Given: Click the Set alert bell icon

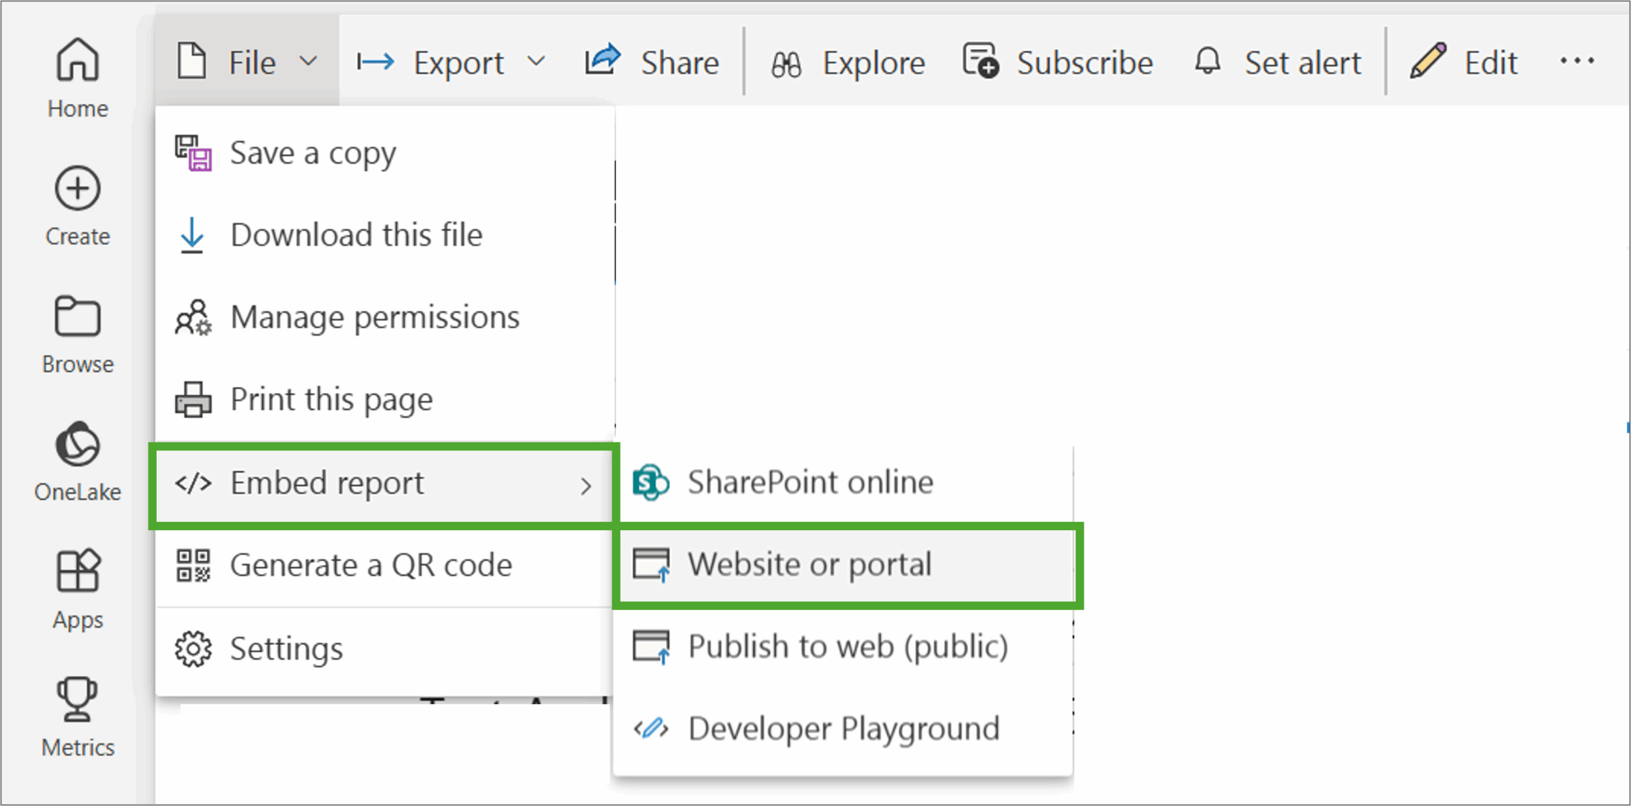Looking at the screenshot, I should click(1207, 62).
